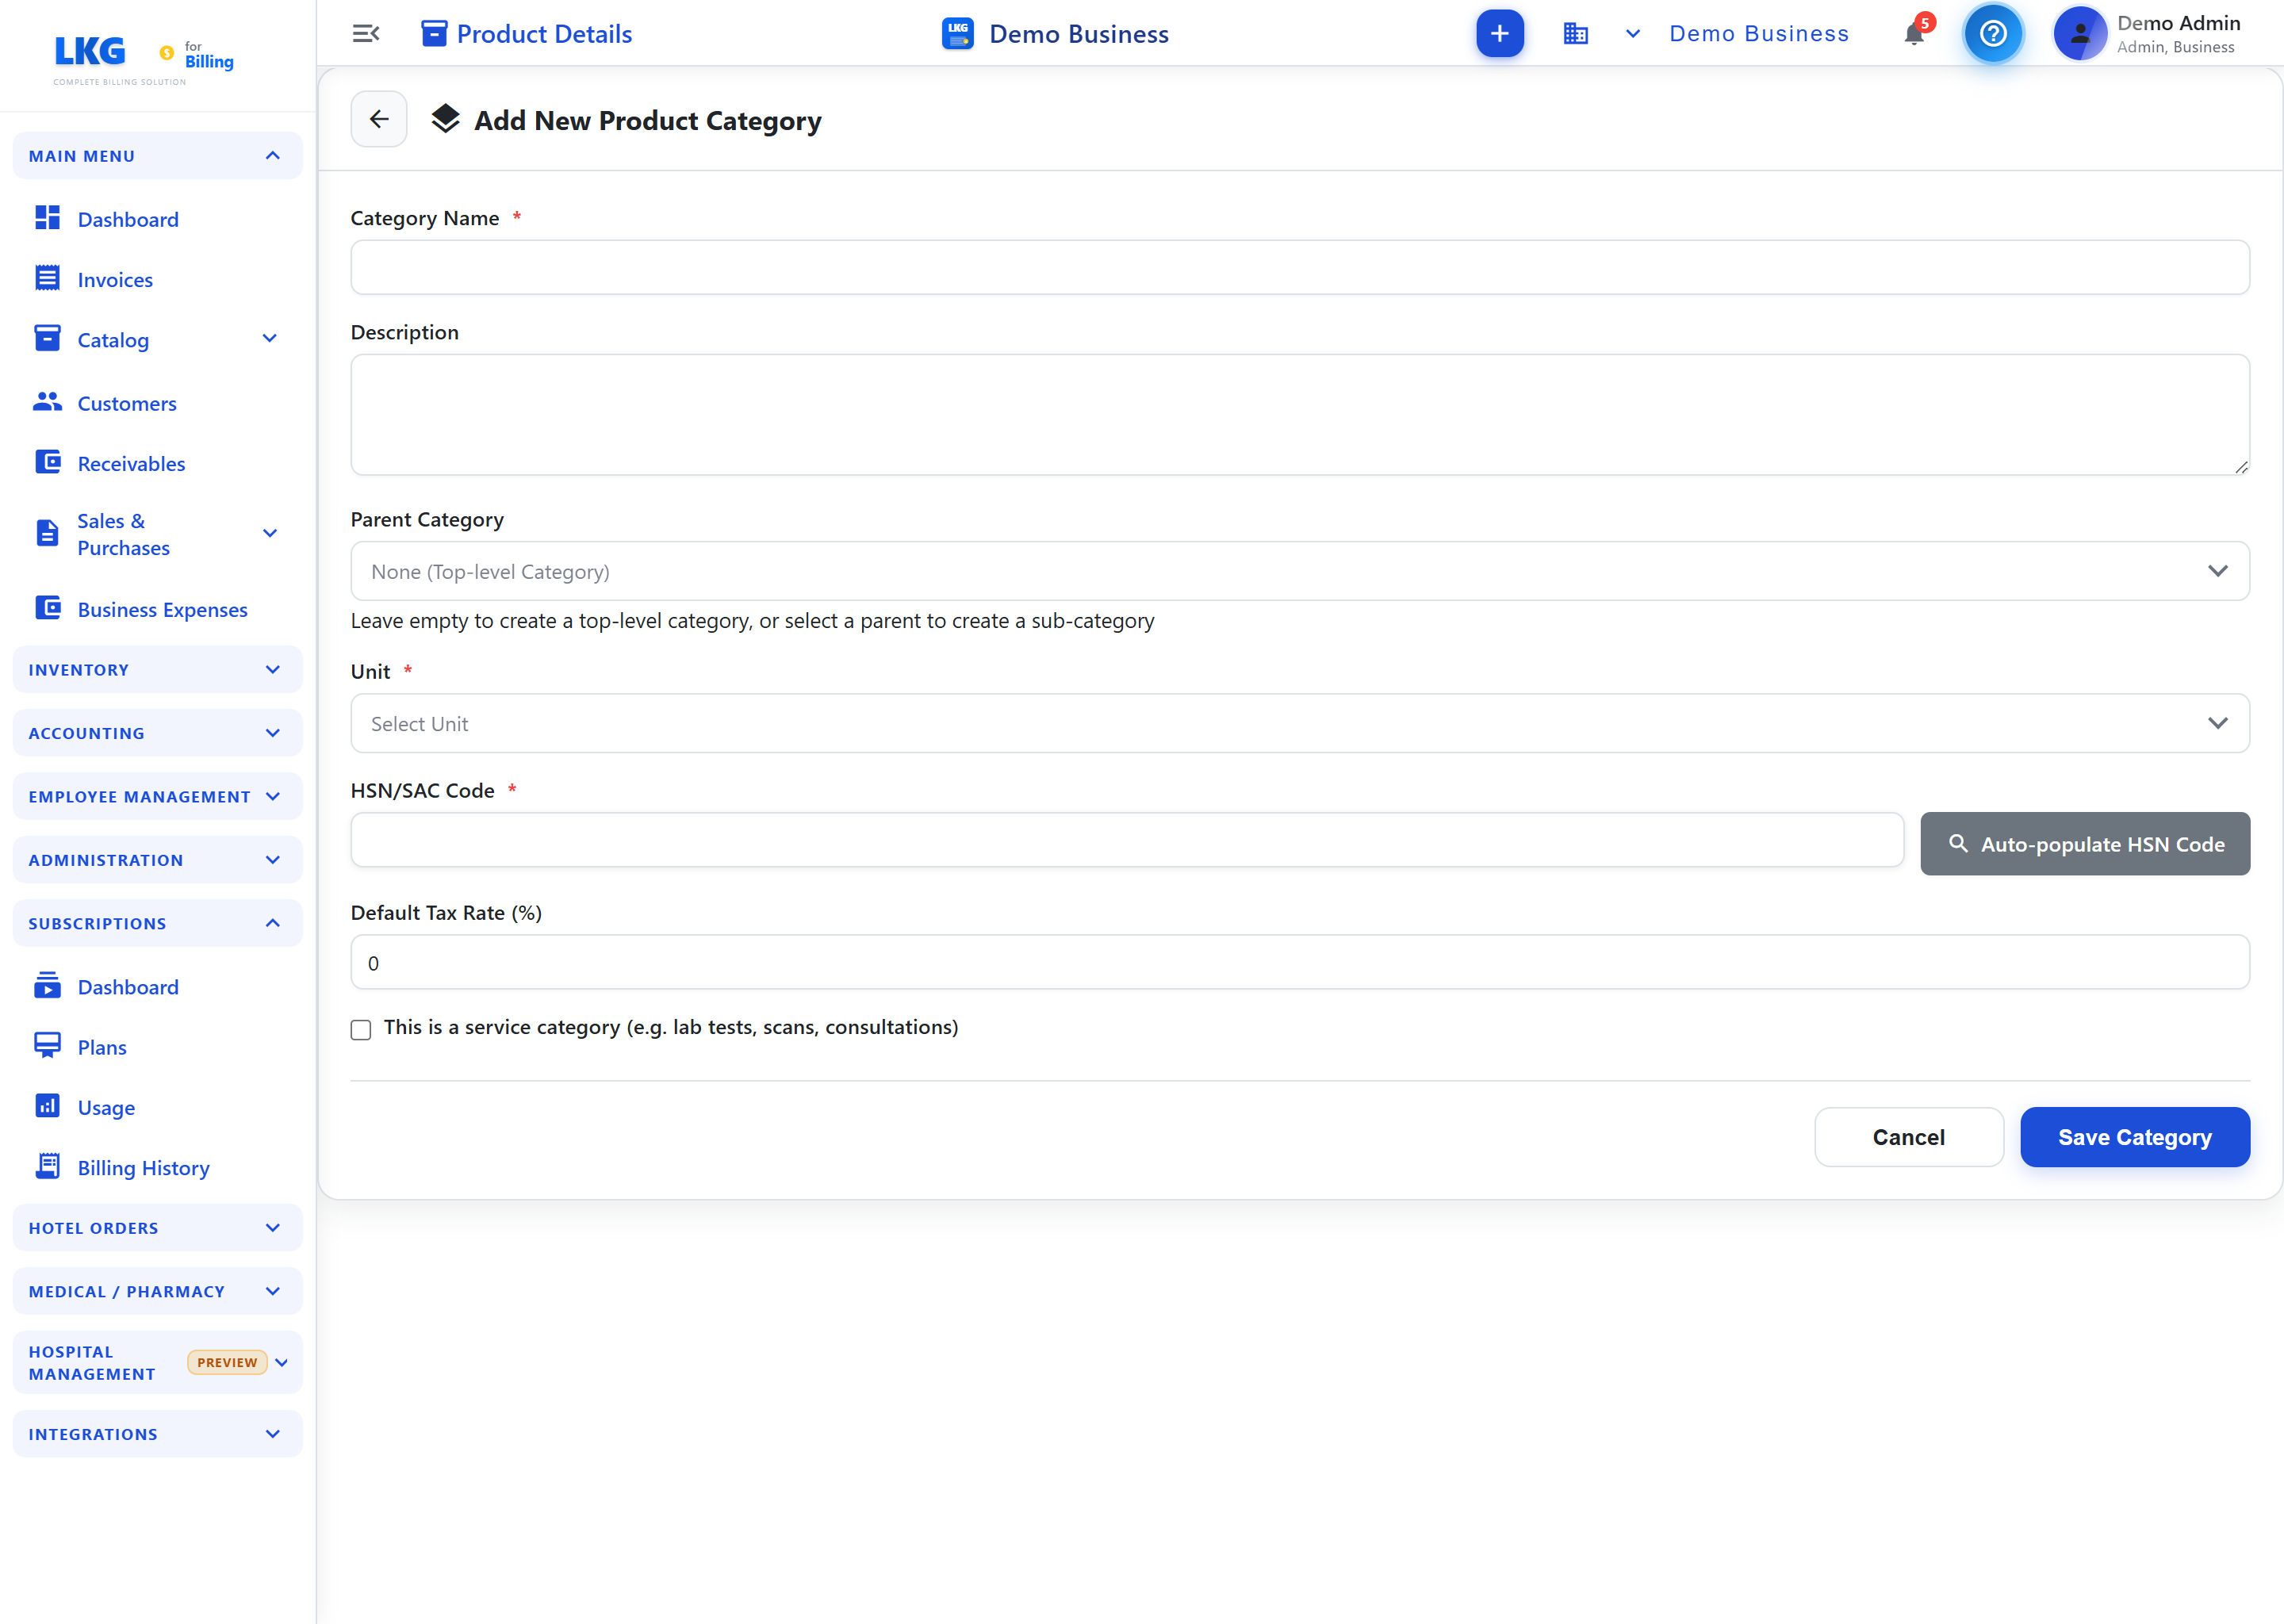This screenshot has height=1624, width=2284.
Task: Click the Sales & Purchases document icon
Action: click(x=47, y=533)
